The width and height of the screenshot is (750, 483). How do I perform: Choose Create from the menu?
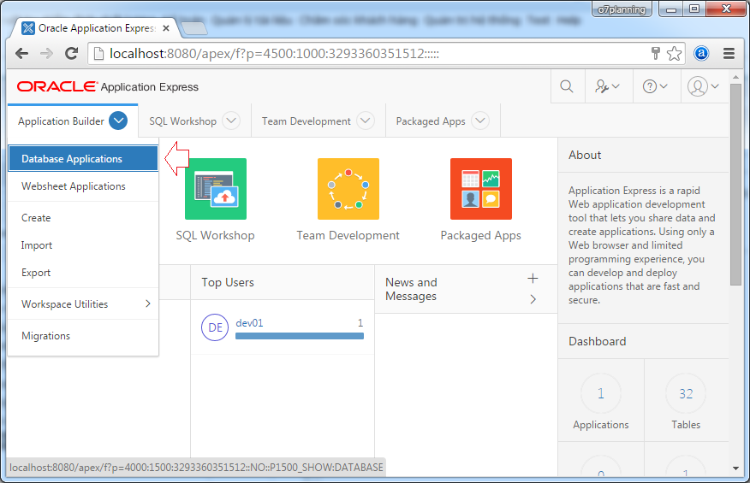pyautogui.click(x=83, y=218)
